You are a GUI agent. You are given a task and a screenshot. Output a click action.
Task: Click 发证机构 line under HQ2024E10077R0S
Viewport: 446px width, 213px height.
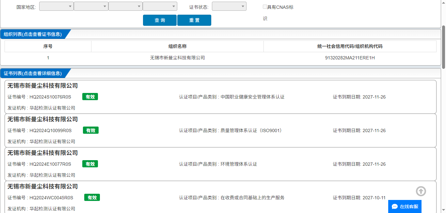click(x=41, y=175)
